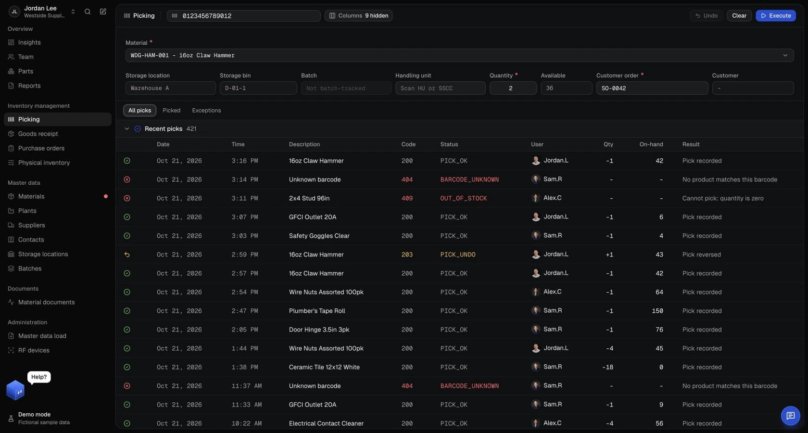The width and height of the screenshot is (808, 433).
Task: Click the Quantity field showing 2
Action: 513,88
